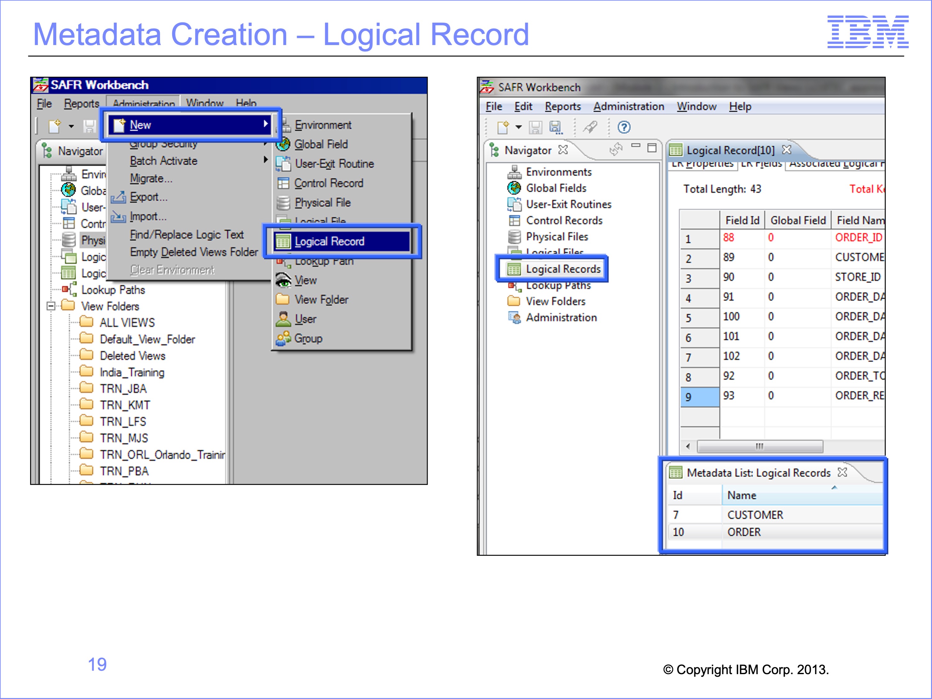Open TRN_KMT folder
Image resolution: width=932 pixels, height=699 pixels.
coord(125,405)
